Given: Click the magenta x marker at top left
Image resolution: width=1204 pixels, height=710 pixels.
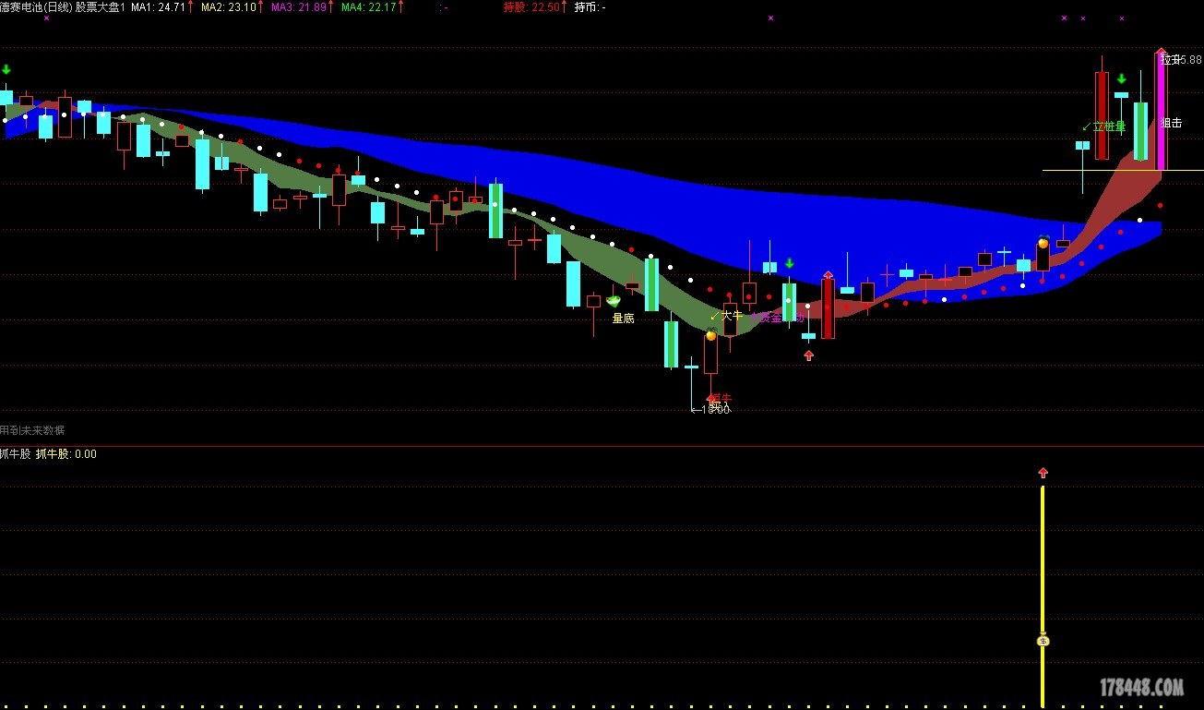Looking at the screenshot, I should click(x=47, y=18).
